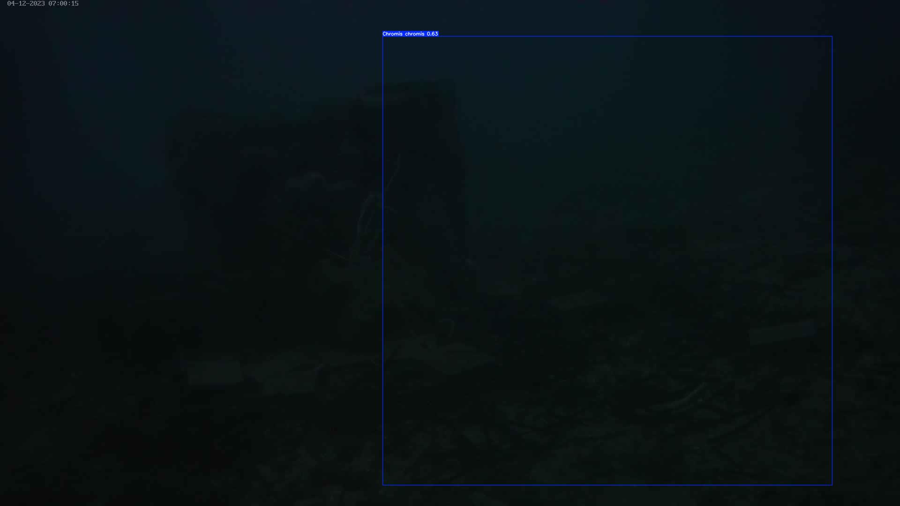Select the Chromis chromis detection label

click(x=410, y=34)
